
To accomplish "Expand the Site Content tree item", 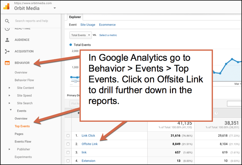I will point(10,88).
